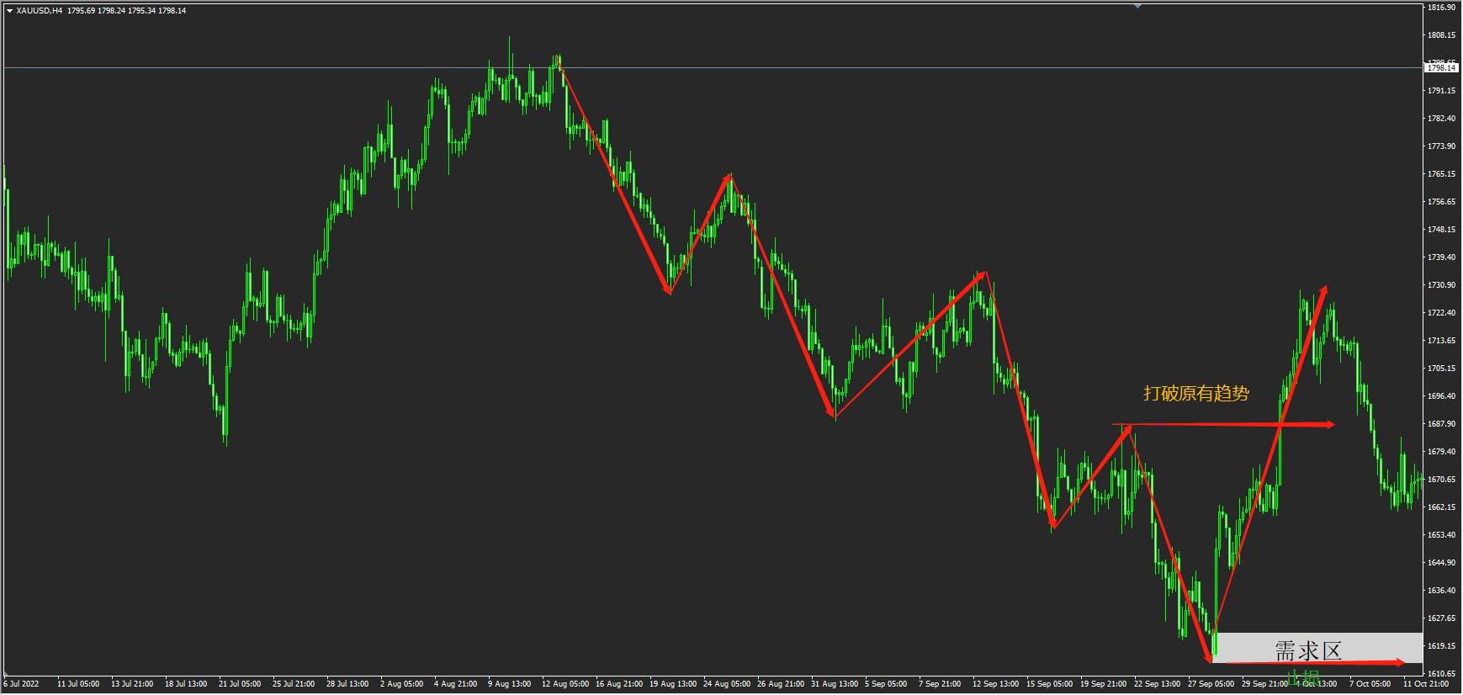The image size is (1463, 695).
Task: Click the 1687.90 price scale label
Action: (x=1442, y=424)
